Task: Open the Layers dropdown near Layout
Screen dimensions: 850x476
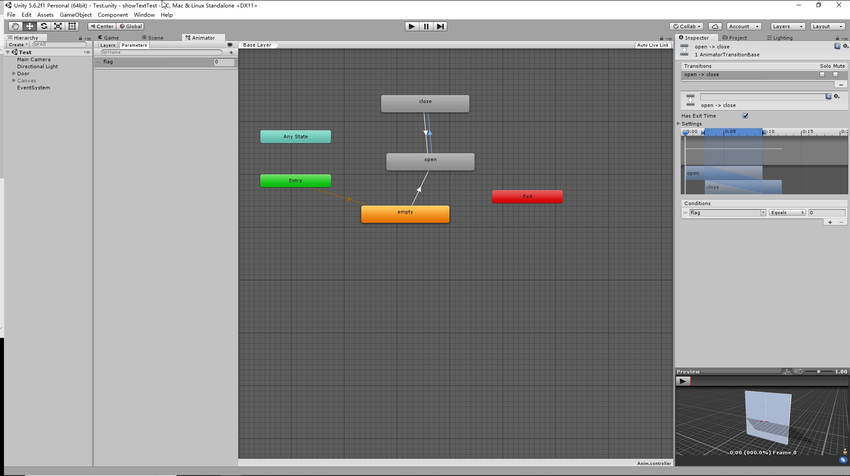Action: tap(787, 26)
